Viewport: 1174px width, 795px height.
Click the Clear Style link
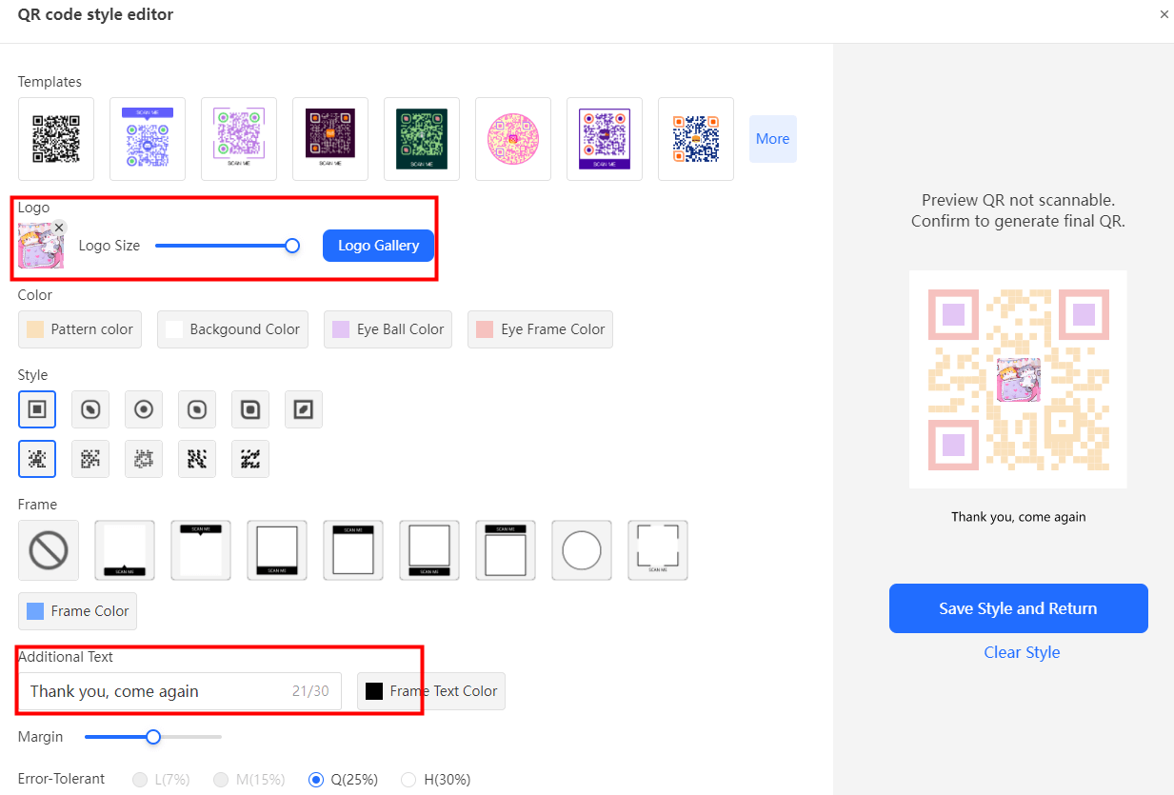tap(1022, 652)
